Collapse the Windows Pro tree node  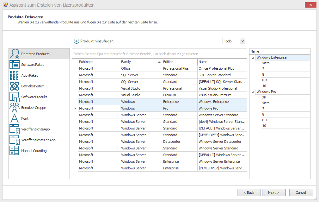[x=253, y=92]
